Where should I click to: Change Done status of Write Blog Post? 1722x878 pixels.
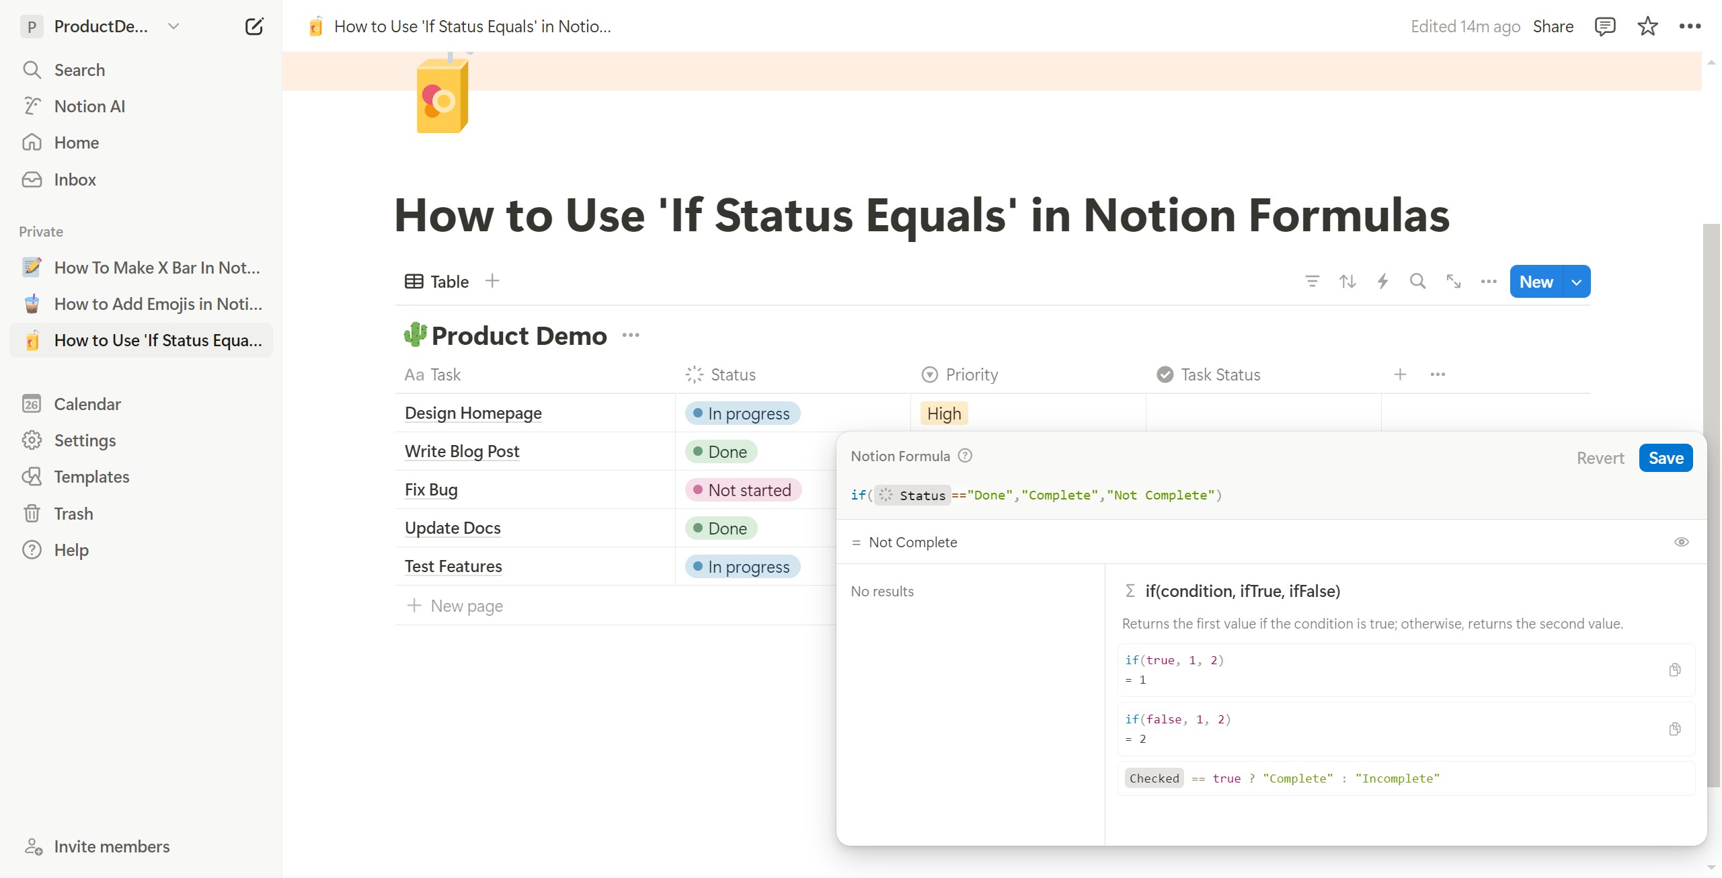(x=721, y=452)
